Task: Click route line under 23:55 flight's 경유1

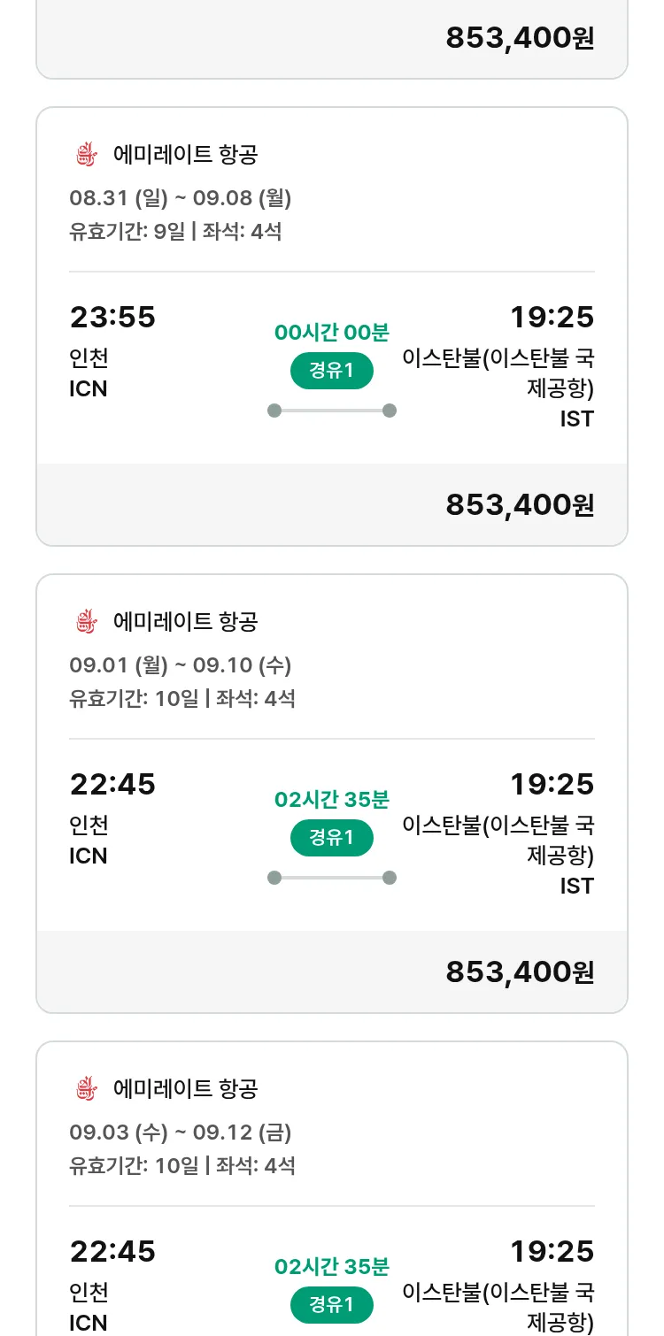Action: point(332,411)
